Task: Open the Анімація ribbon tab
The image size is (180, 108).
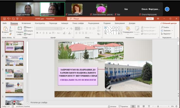Action: pyautogui.click(x=65, y=23)
